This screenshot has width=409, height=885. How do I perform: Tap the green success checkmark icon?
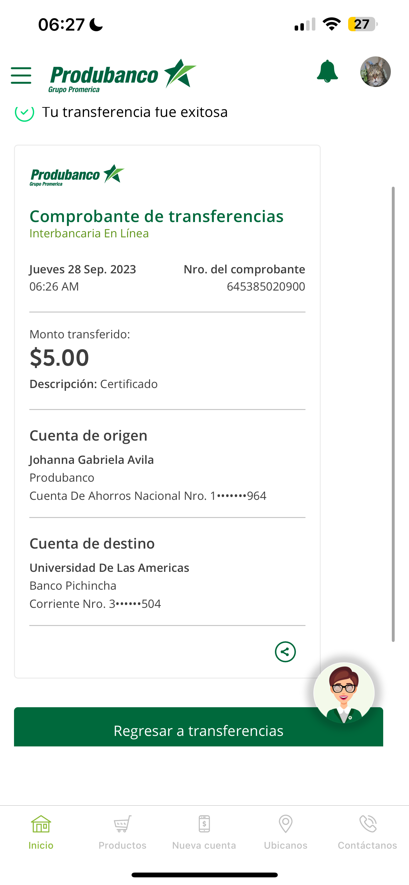(x=25, y=113)
